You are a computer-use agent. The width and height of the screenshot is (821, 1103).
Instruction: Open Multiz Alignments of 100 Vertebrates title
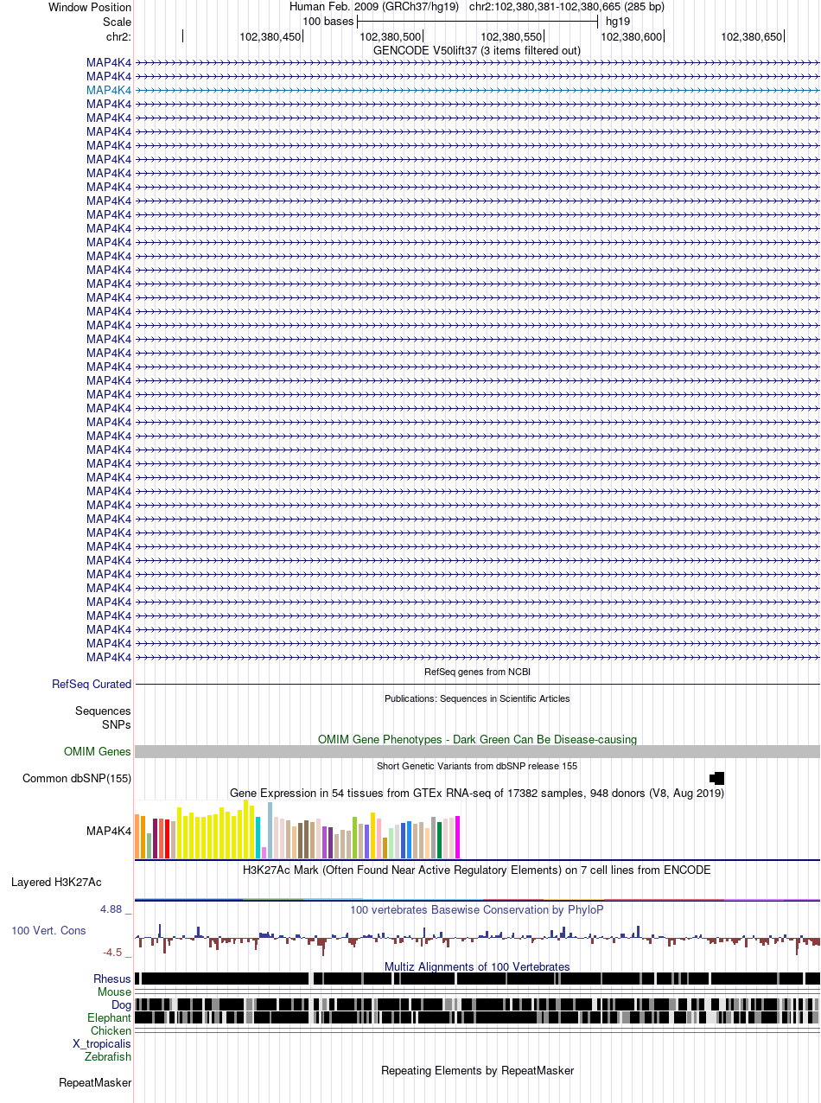click(477, 966)
